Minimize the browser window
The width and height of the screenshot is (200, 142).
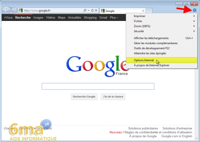click(x=179, y=4)
